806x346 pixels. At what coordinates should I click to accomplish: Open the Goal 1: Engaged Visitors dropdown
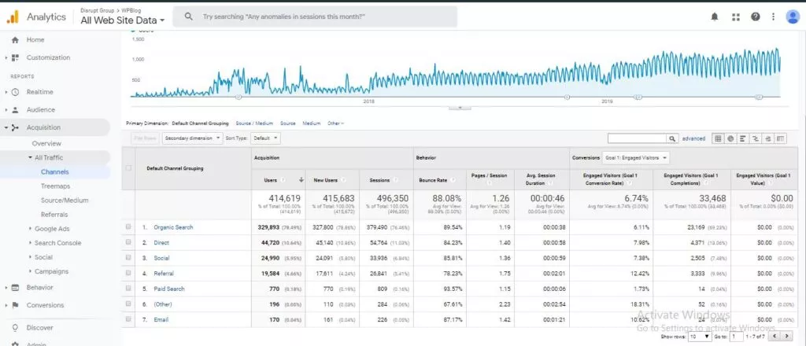(636, 157)
